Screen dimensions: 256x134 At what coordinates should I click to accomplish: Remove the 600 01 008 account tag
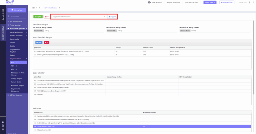click(x=116, y=31)
